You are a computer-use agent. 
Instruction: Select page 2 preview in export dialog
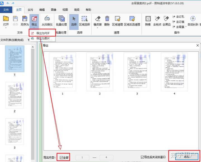tap(100, 72)
